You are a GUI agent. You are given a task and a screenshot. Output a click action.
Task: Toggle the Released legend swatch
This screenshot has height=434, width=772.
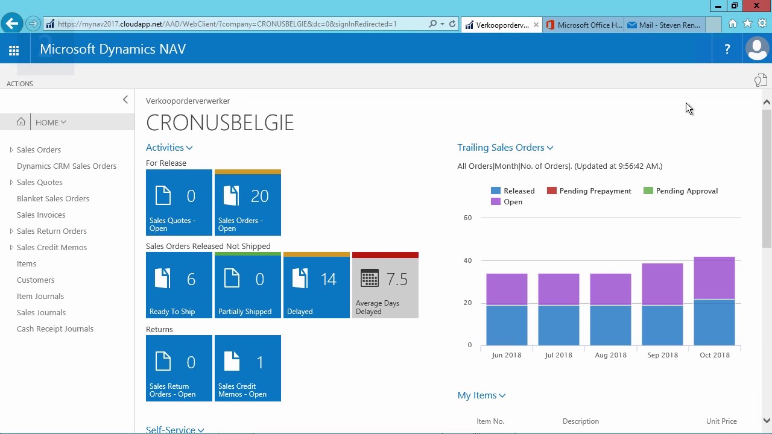[496, 190]
